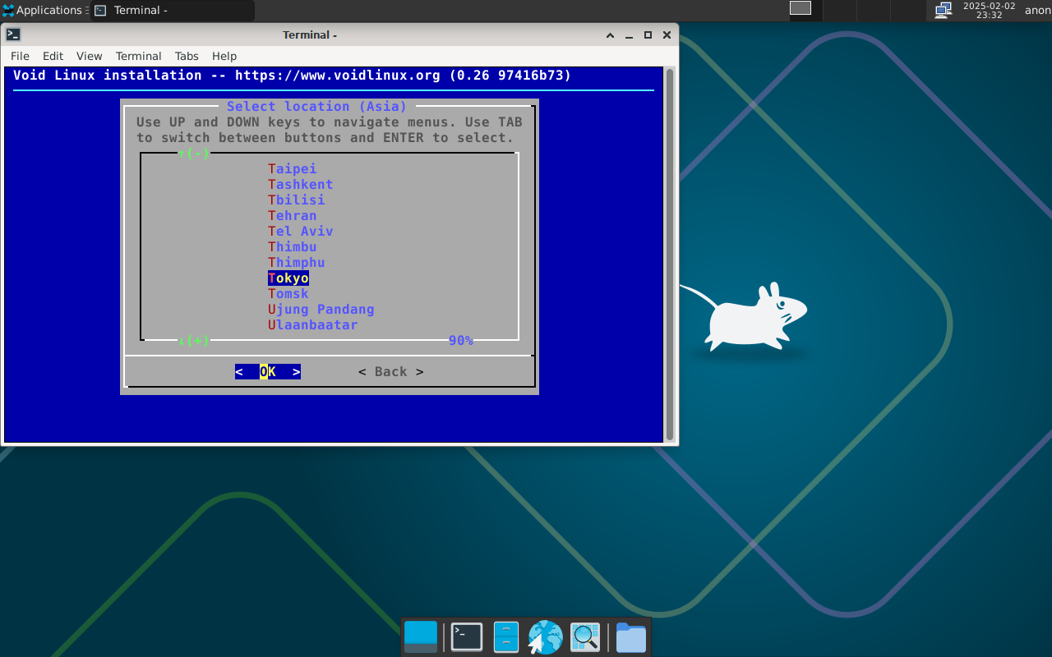The image size is (1052, 657).
Task: Click the roll-up arrow button in the Terminal title bar
Action: (610, 35)
